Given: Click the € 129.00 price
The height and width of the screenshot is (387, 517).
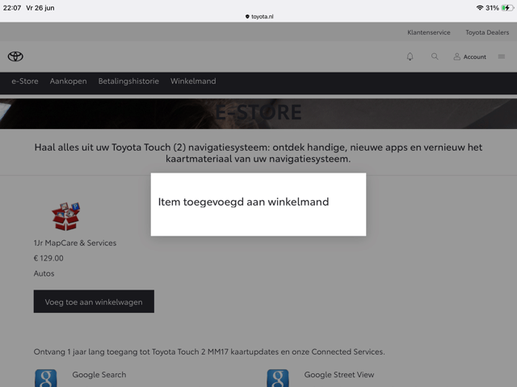Looking at the screenshot, I should point(48,258).
